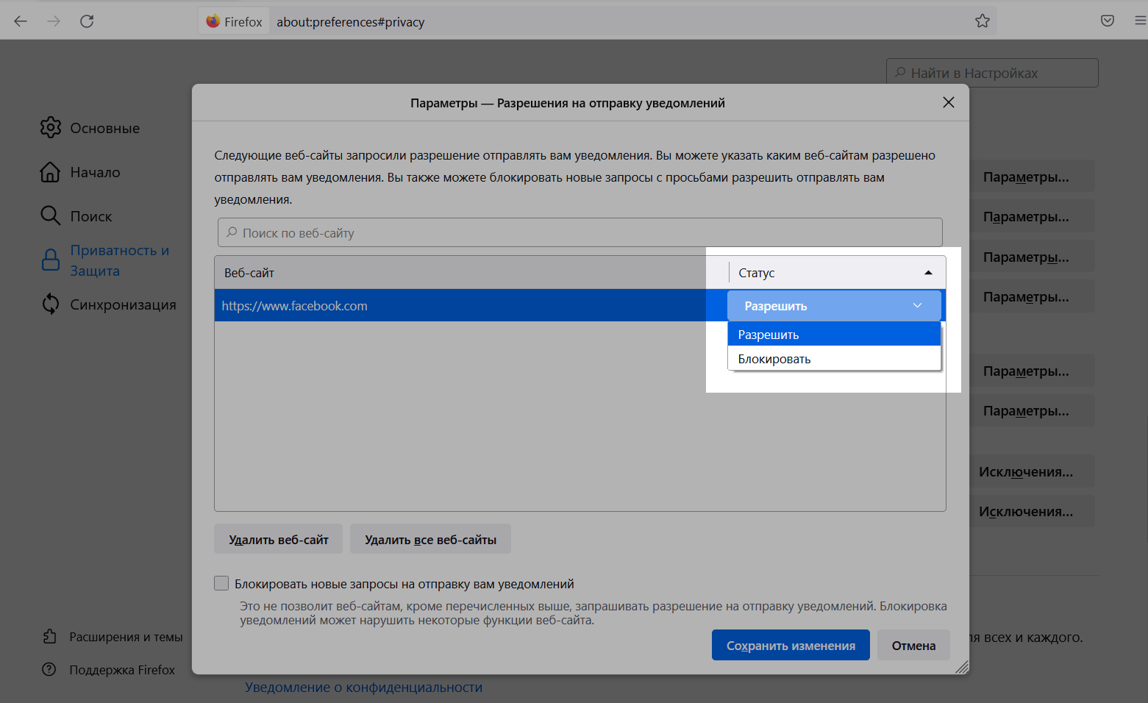Enable Блокировать новые запросы checkbox
The width and height of the screenshot is (1148, 703).
221,583
